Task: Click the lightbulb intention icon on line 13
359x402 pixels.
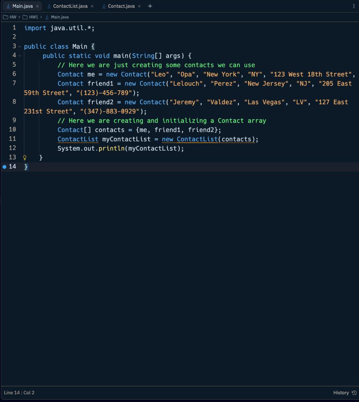Action: tap(24, 157)
